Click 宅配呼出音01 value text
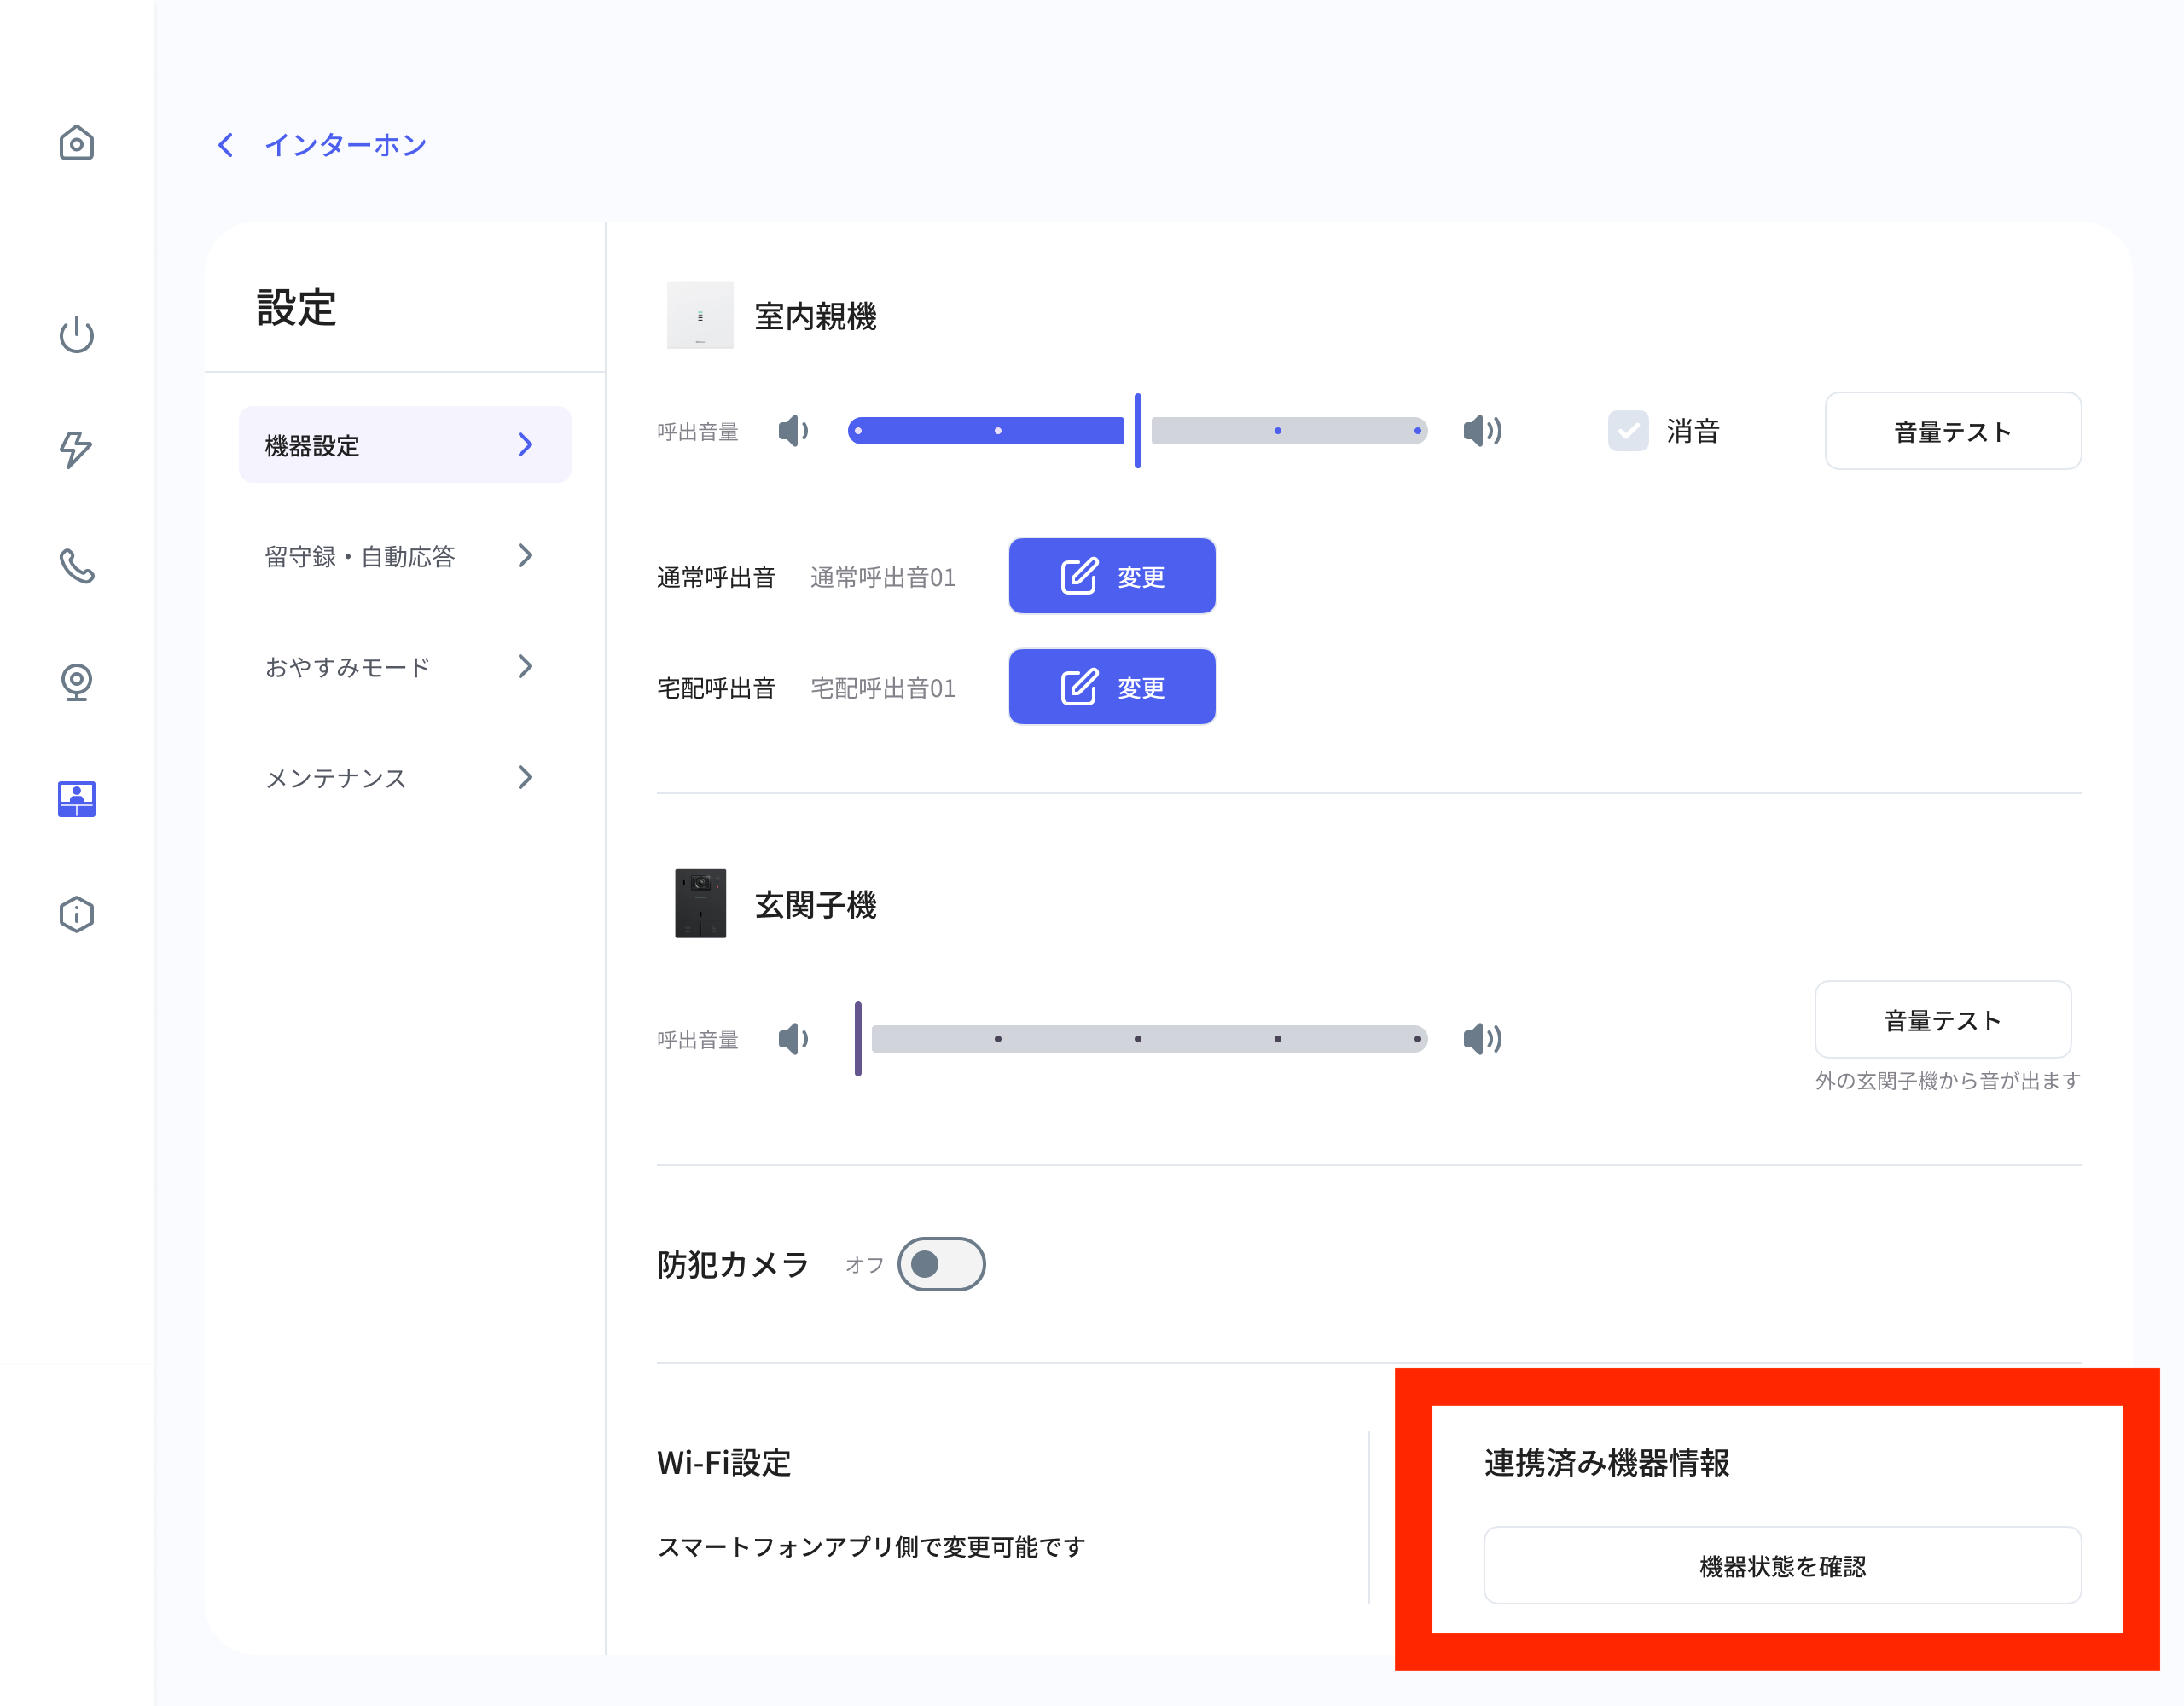Screen dimensions: 2184x1706 [883, 688]
